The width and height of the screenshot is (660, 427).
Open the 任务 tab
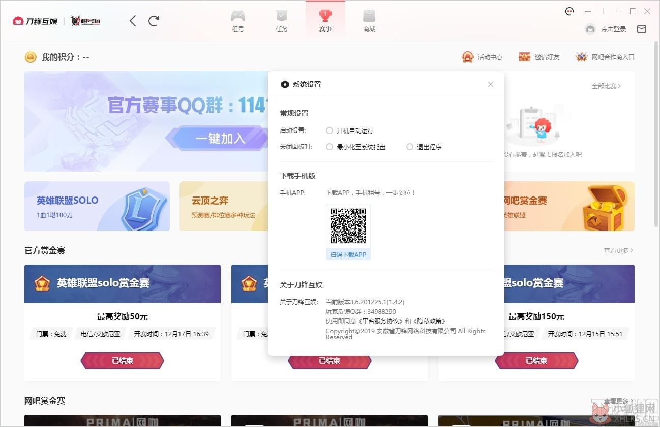pos(282,21)
